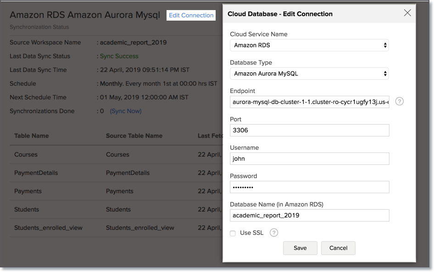Click the Monthly schedule value text

click(x=159, y=84)
